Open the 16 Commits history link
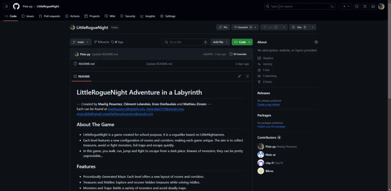 pyautogui.click(x=238, y=54)
